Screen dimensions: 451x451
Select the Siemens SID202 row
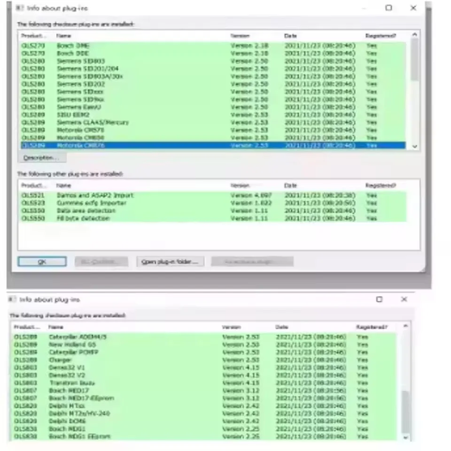click(x=213, y=84)
